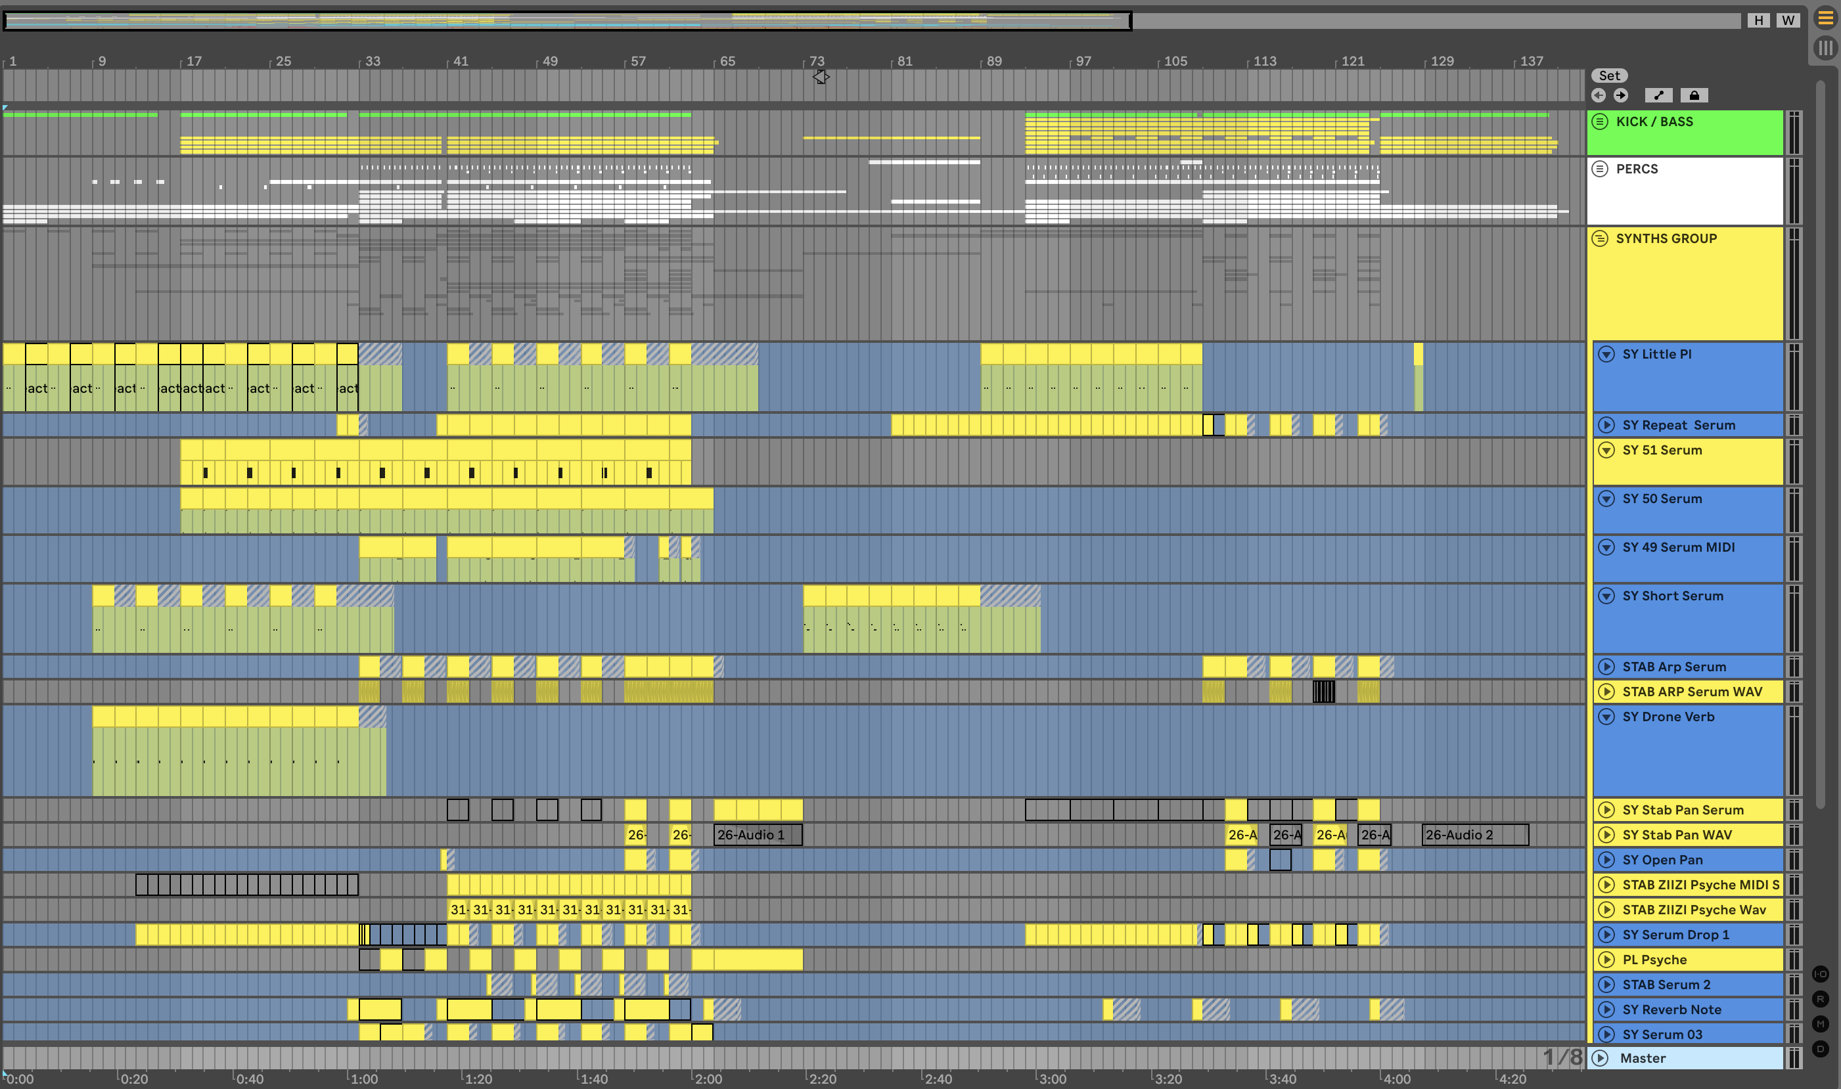Collapse the SY Short Serum track
The image size is (1841, 1089).
(x=1607, y=596)
